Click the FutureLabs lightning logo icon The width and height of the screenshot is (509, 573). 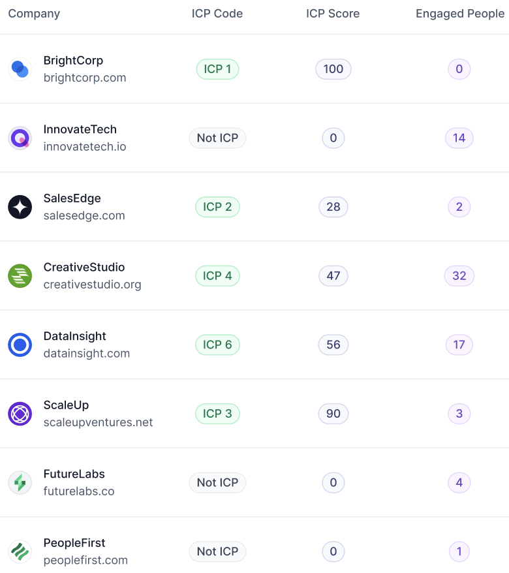coord(20,483)
